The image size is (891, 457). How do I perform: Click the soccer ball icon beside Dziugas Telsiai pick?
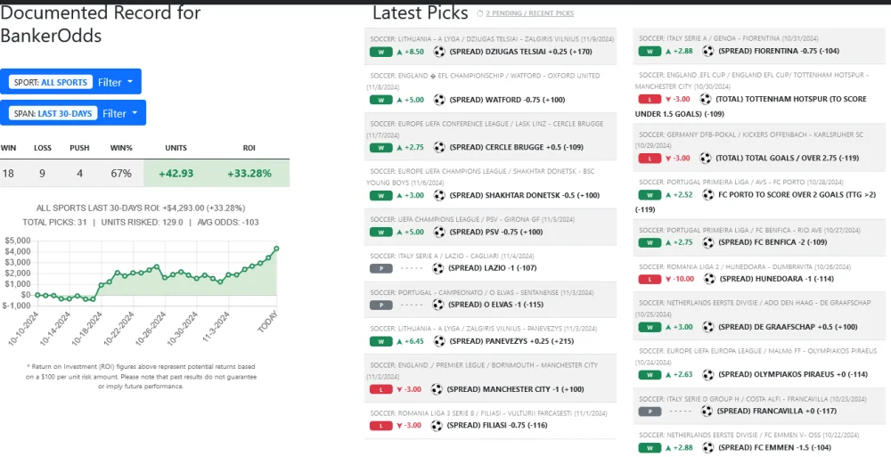(x=439, y=52)
